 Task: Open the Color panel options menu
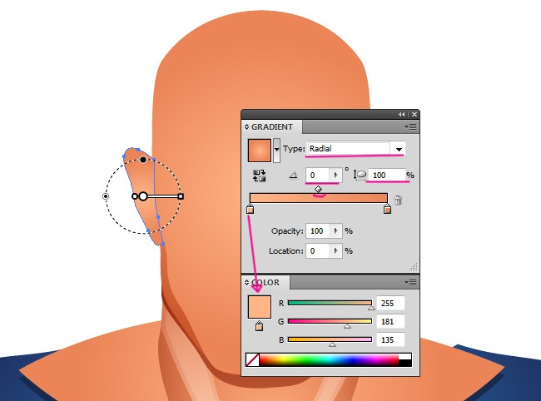410,282
